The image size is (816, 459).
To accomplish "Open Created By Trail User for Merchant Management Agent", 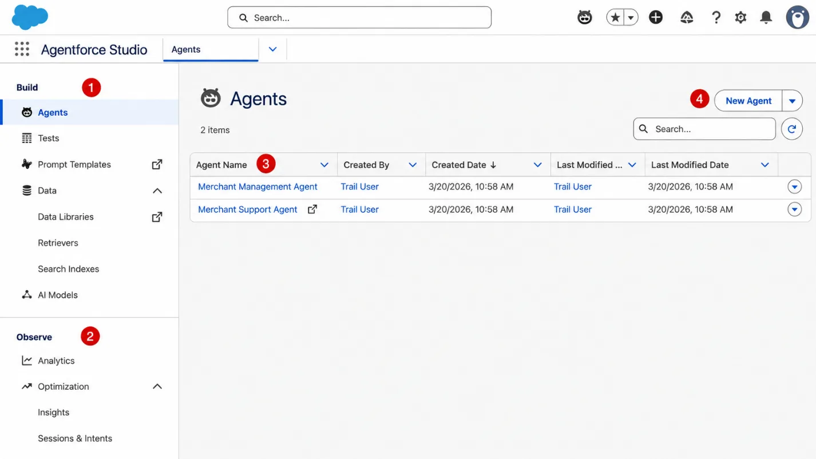I will coord(359,187).
